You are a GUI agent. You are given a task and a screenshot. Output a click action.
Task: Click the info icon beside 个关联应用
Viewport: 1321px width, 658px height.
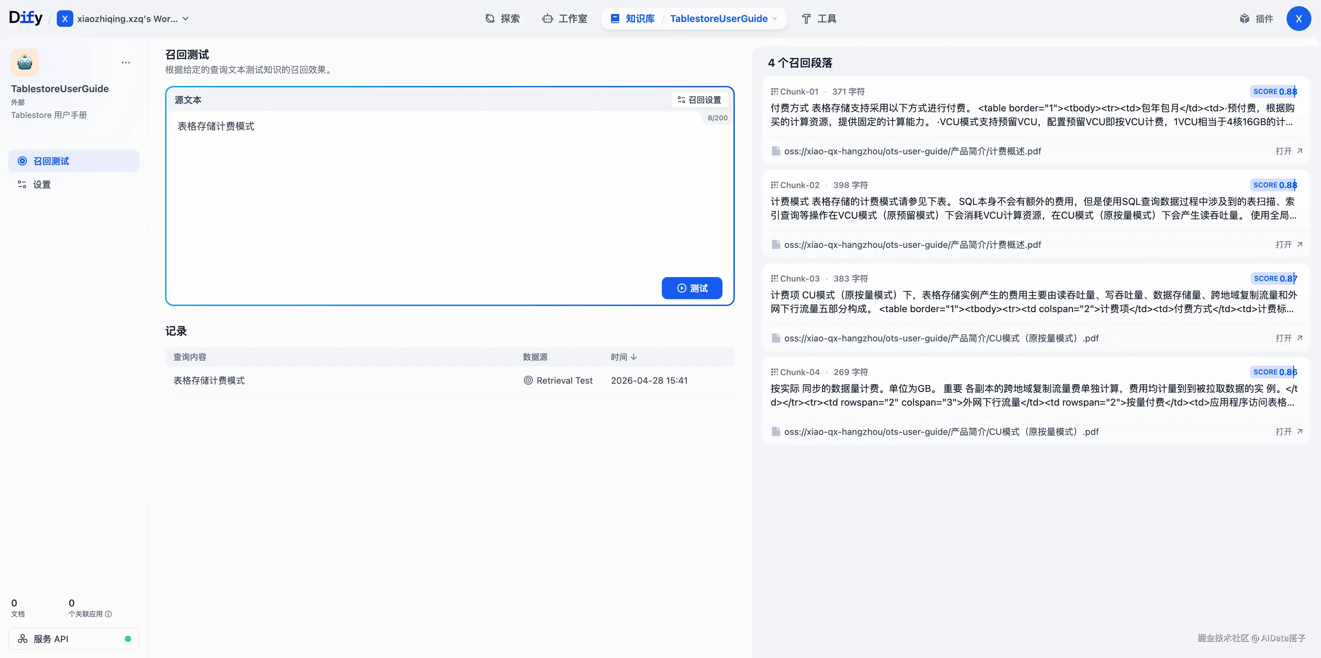(108, 614)
